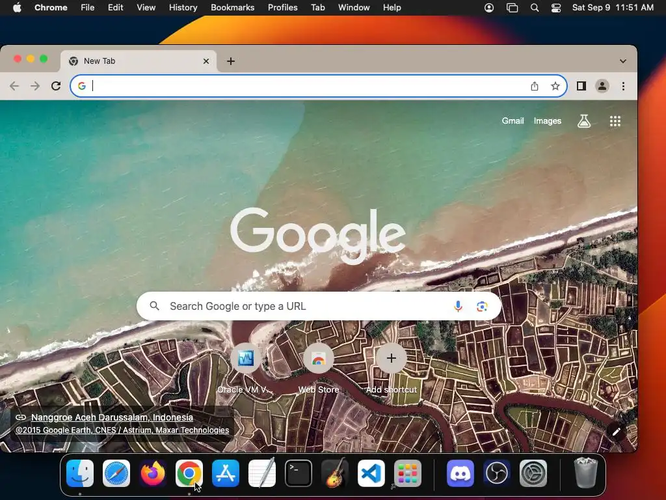The image size is (666, 500).
Task: Click the Chrome icon in the Dock
Action: (x=189, y=473)
